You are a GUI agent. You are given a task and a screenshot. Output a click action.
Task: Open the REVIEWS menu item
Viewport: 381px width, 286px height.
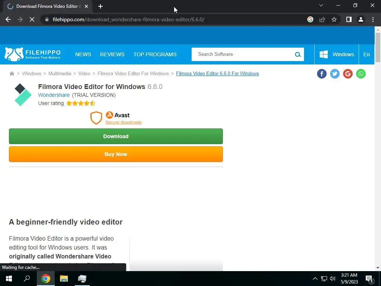[x=112, y=54]
